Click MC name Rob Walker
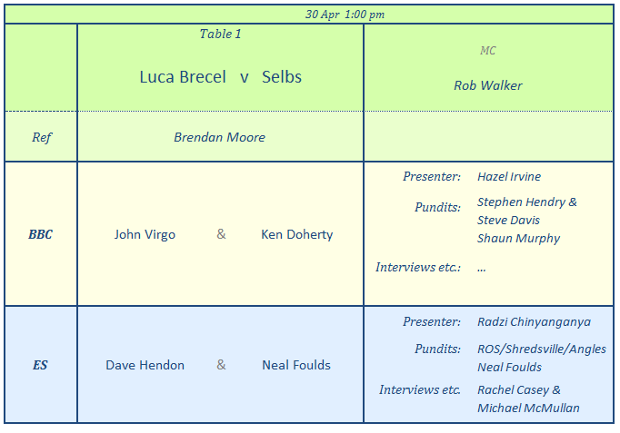Screen dimensions: 620x433 tap(488, 86)
